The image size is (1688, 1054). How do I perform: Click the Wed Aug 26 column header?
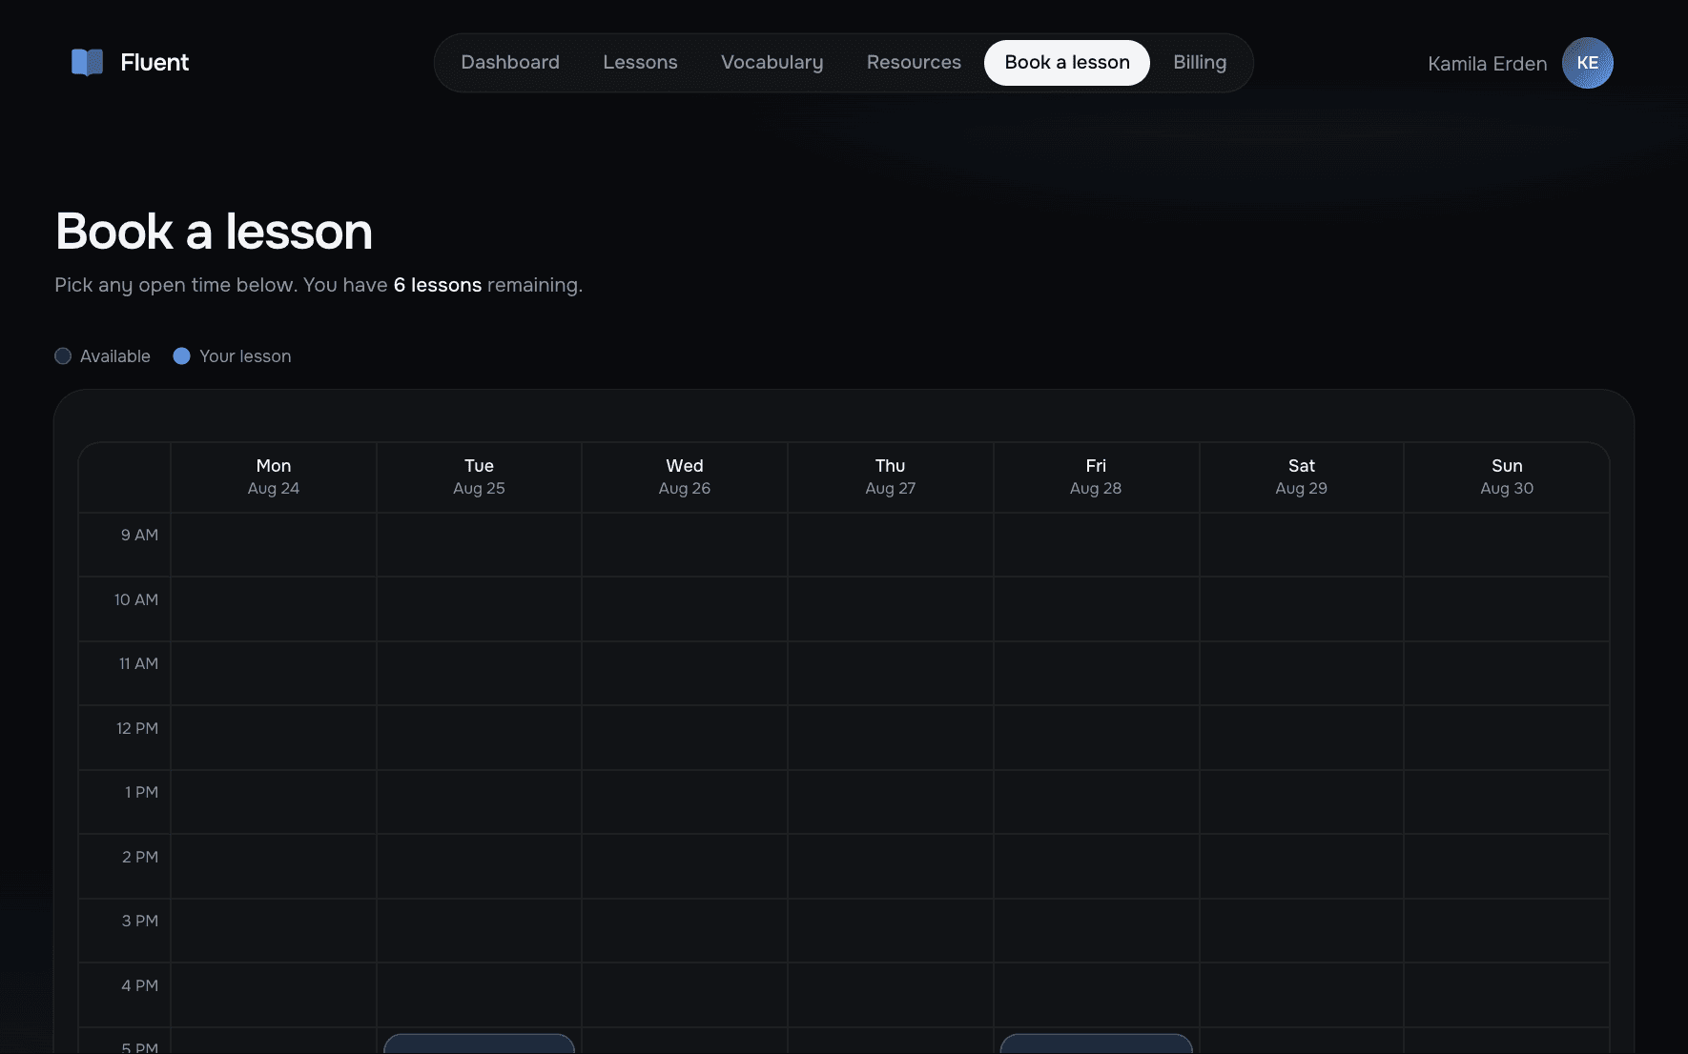point(685,476)
